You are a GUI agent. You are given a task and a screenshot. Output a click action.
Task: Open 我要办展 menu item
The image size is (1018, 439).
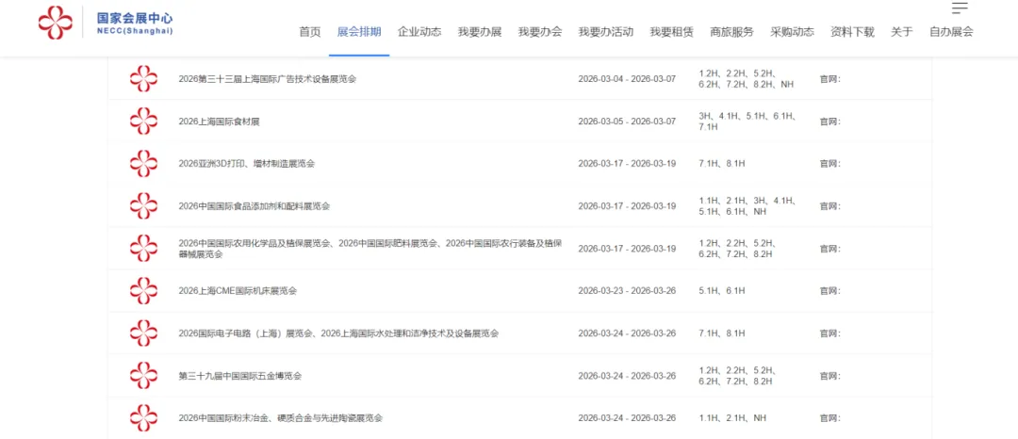pyautogui.click(x=480, y=32)
